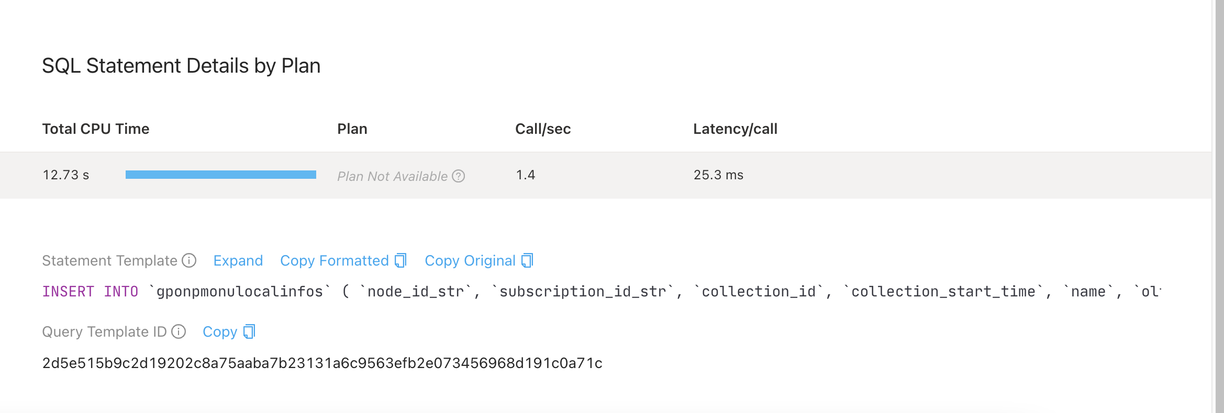
Task: Click the Plan column header
Action: [x=352, y=129]
